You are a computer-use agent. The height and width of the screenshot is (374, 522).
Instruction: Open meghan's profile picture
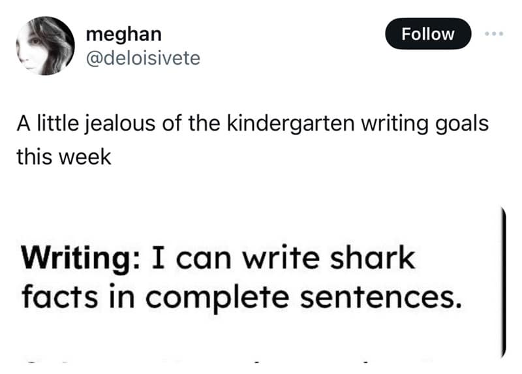[46, 46]
